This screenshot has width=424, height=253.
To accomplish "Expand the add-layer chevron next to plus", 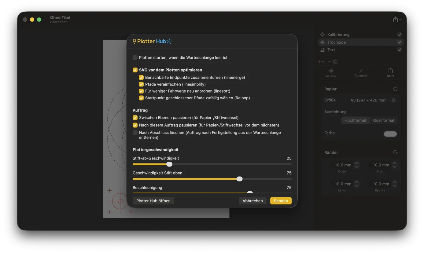I will tap(323, 62).
